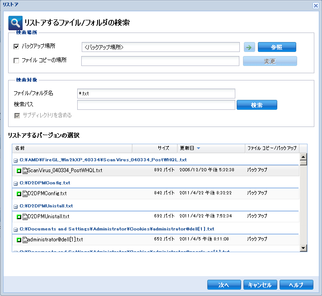Click the バックアップ場所 path field

point(161,47)
